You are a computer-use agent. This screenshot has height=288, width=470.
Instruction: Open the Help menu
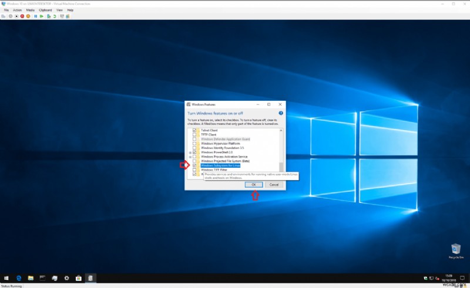coord(70,10)
